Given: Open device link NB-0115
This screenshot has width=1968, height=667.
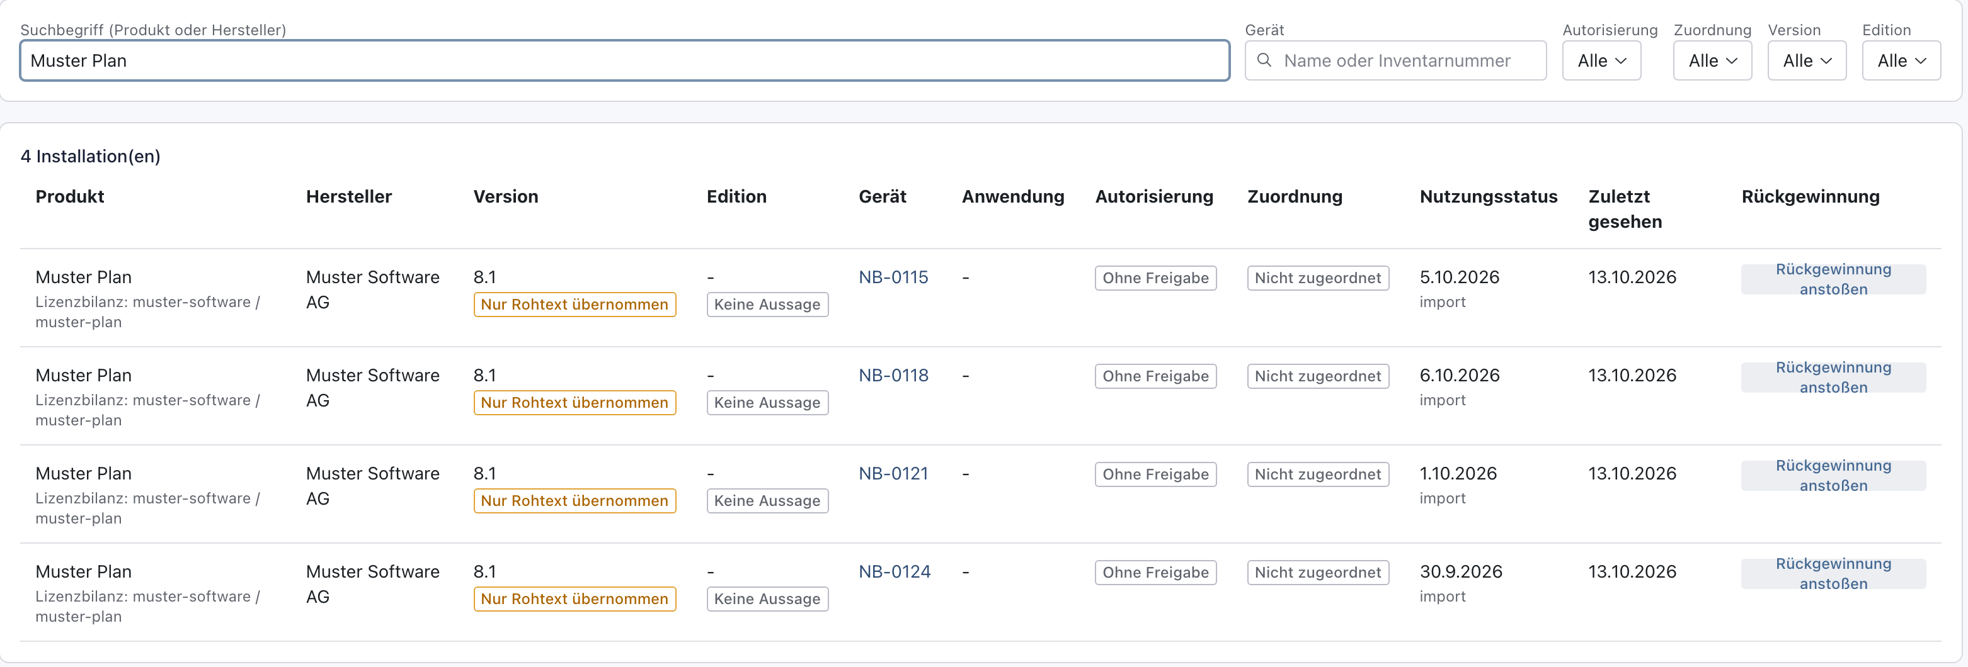Looking at the screenshot, I should (893, 277).
